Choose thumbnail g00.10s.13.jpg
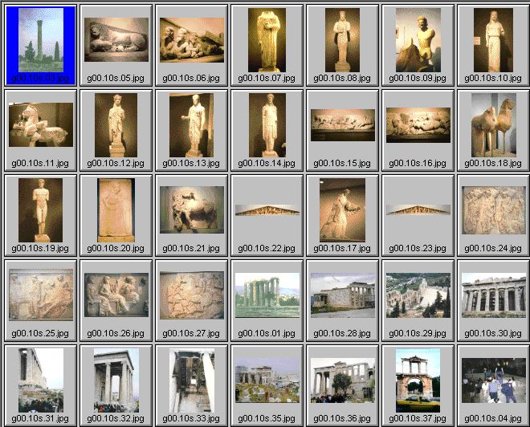Screen dimensions: 530x427 click(x=191, y=125)
